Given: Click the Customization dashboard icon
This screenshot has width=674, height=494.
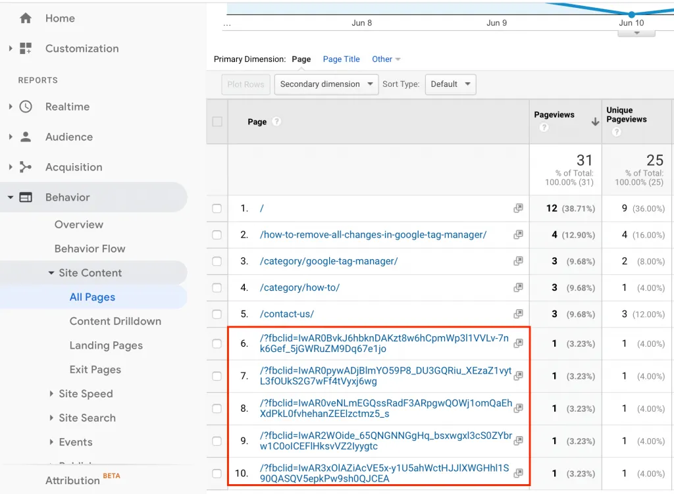Looking at the screenshot, I should [26, 48].
